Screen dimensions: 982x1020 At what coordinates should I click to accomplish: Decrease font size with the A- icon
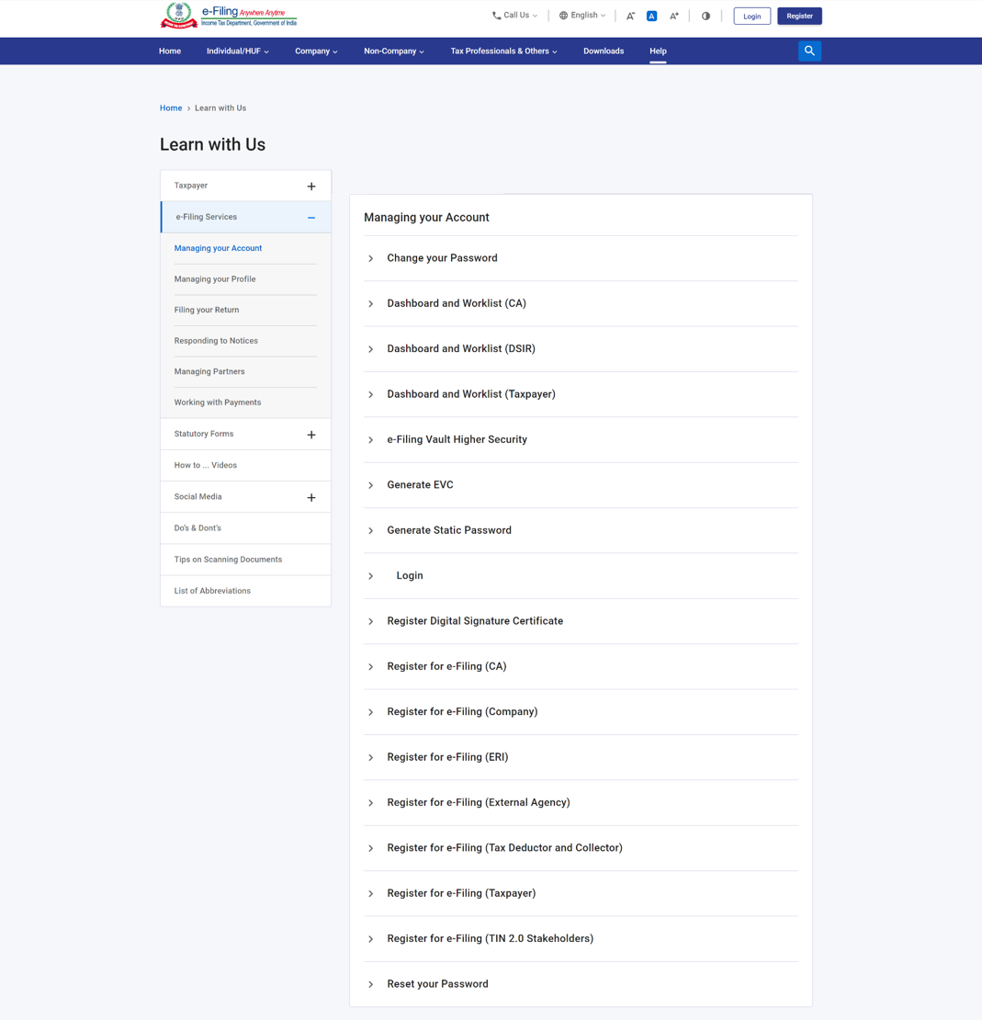pos(630,16)
